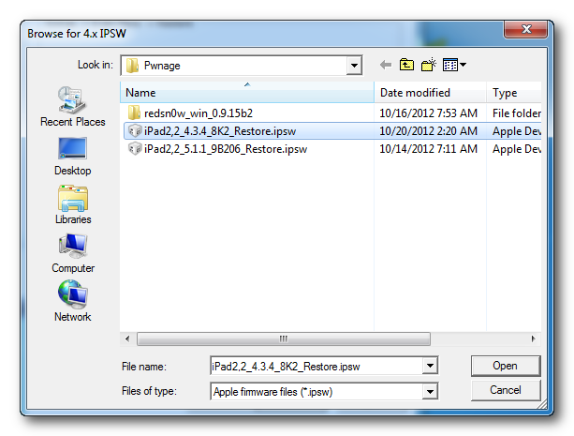
Task: Go back using the back arrow icon
Action: click(x=386, y=66)
